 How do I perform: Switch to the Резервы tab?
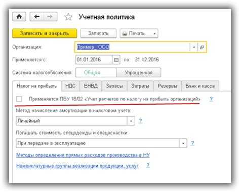167,86
